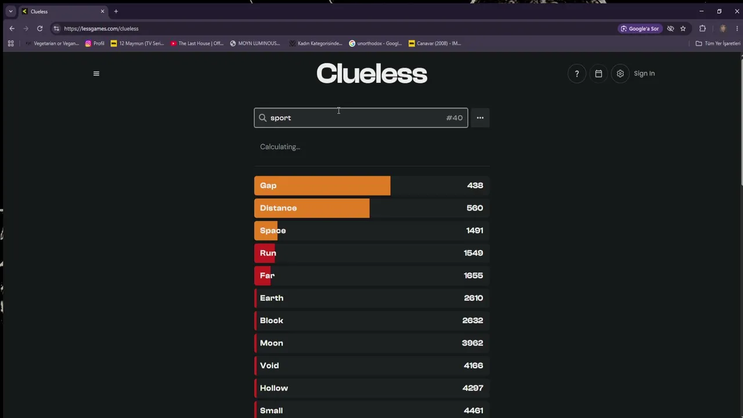Open the Canavar (2008) bookmark
The image size is (743, 418).
pyautogui.click(x=435, y=43)
